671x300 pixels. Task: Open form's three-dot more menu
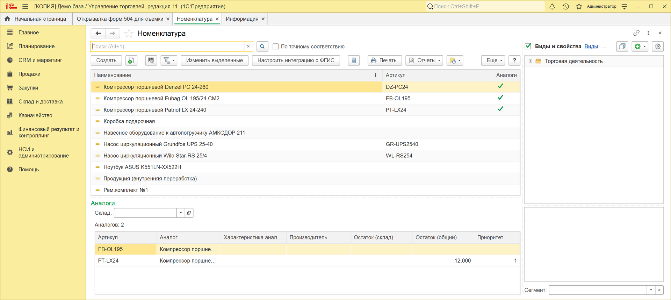point(648,33)
